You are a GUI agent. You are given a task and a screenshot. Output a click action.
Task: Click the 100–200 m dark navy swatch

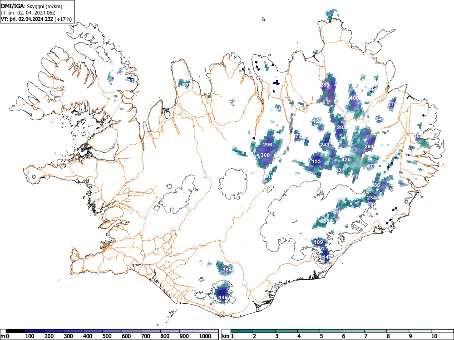pyautogui.click(x=35, y=331)
